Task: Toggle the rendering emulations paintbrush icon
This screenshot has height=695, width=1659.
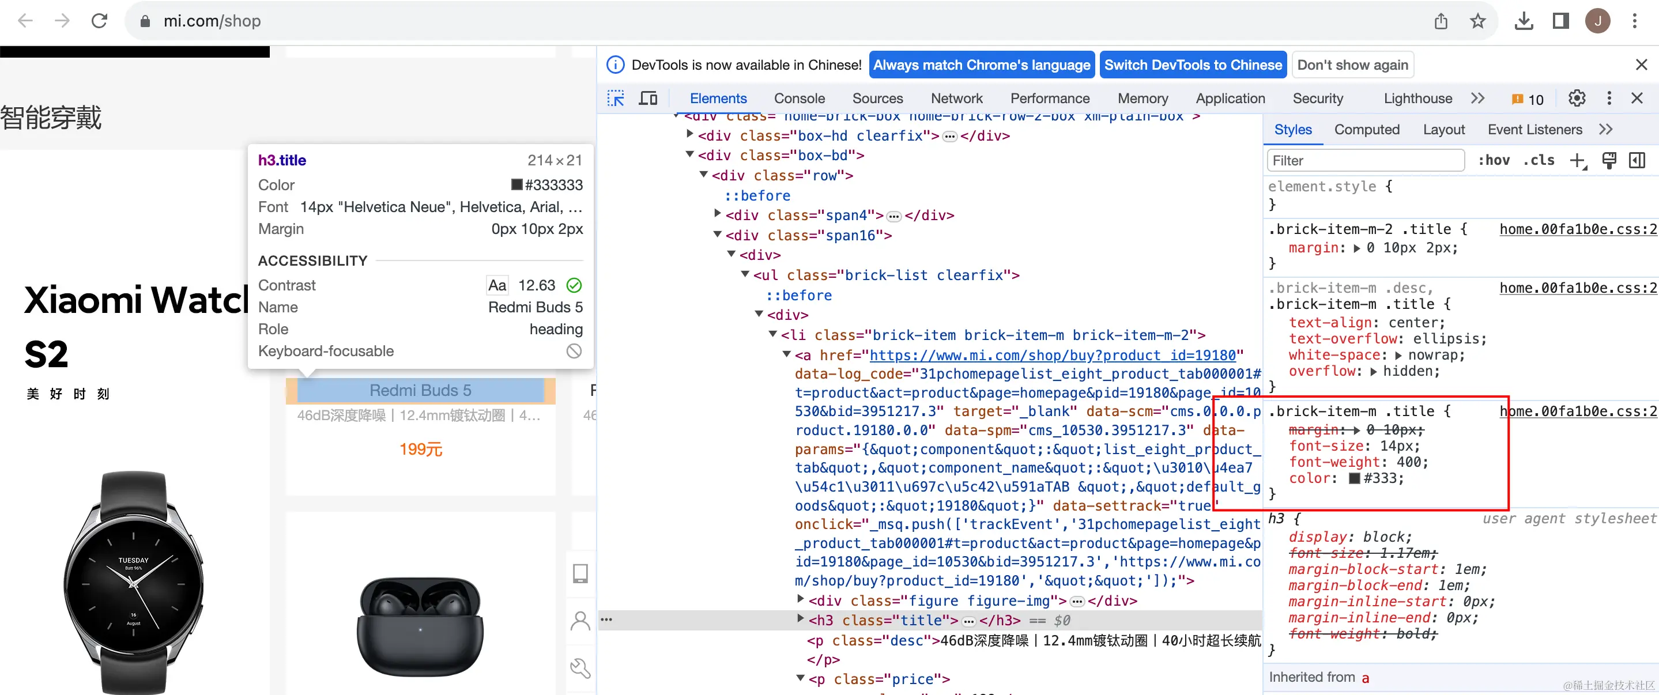Action: point(1608,160)
